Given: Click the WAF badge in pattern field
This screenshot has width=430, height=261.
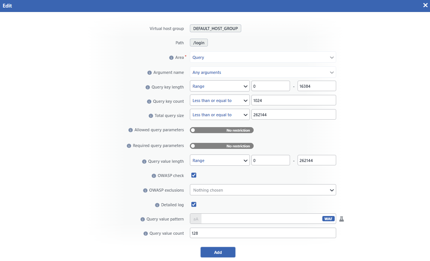Looking at the screenshot, I should 328,219.
